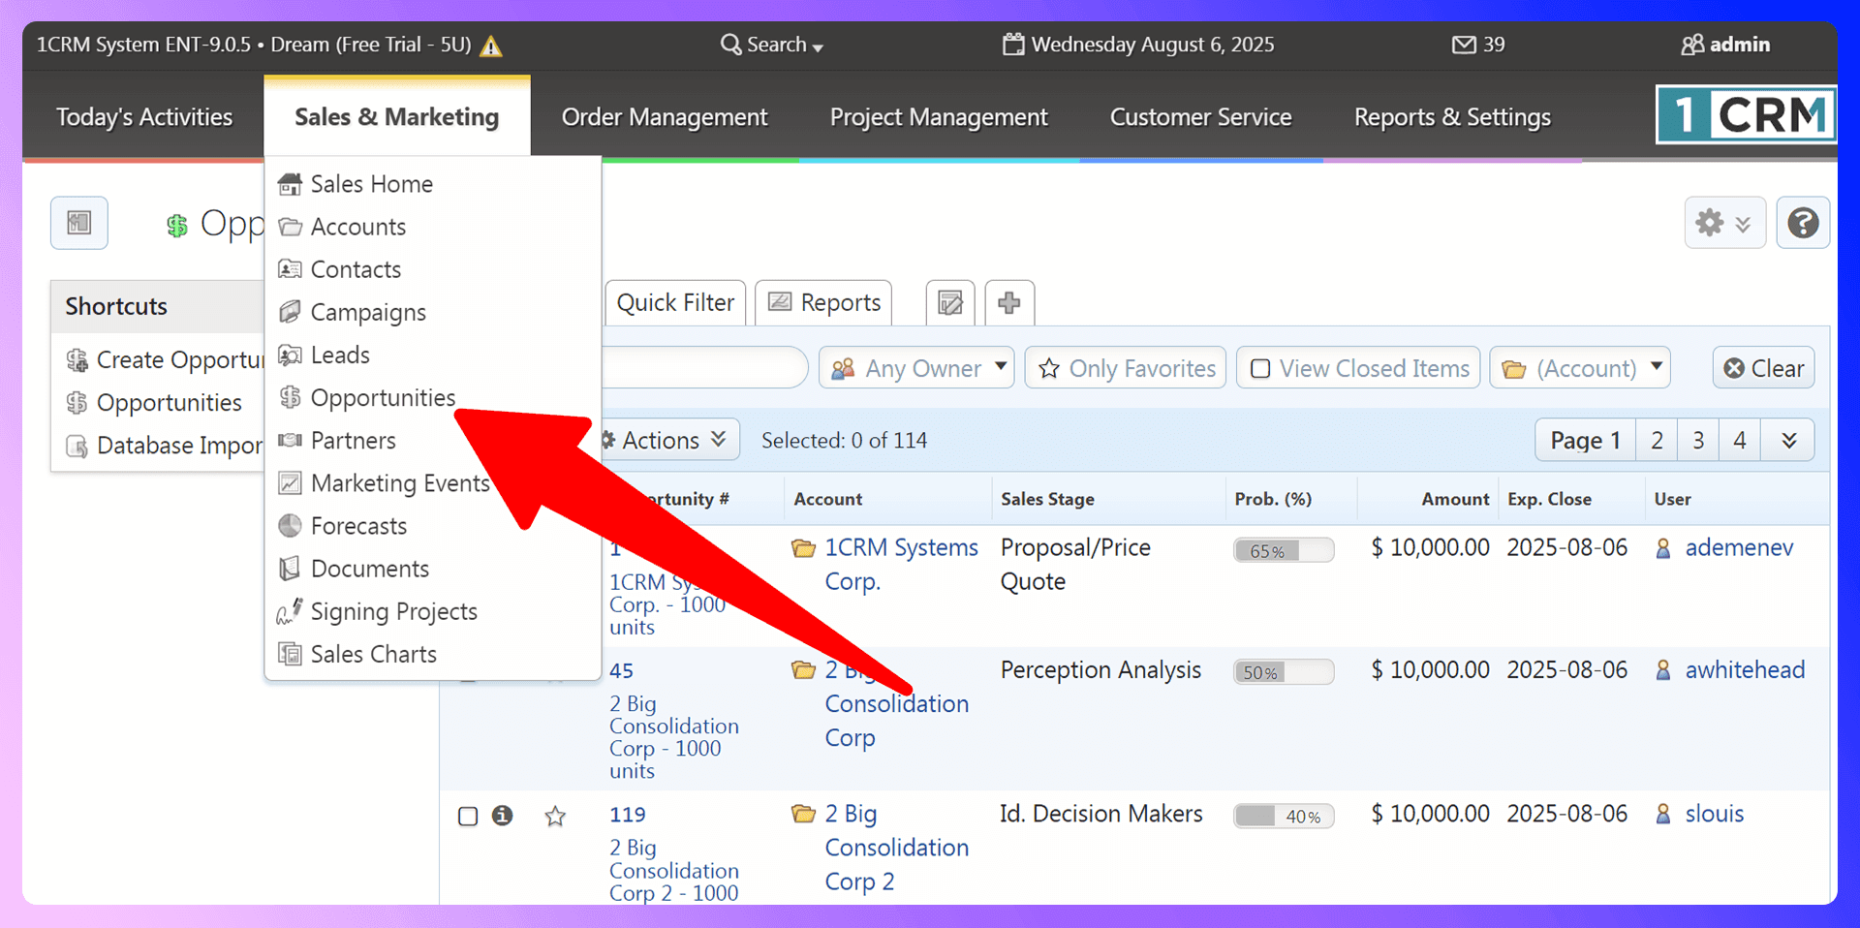Click the 50% probability bar
The image size is (1860, 928).
pyautogui.click(x=1284, y=672)
